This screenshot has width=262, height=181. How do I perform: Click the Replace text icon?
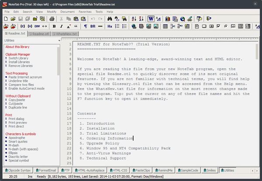[117, 19]
